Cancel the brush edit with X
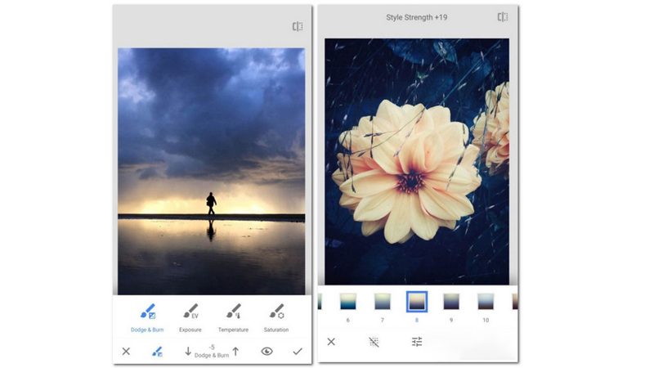The height and width of the screenshot is (368, 654). click(126, 352)
